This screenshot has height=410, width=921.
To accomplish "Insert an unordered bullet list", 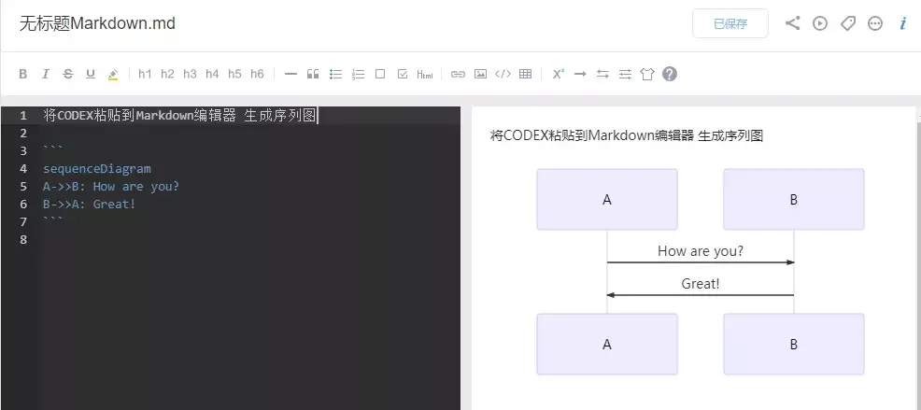I will click(x=335, y=74).
